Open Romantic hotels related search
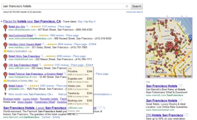 [49, 99]
